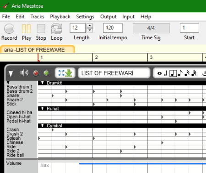Click the Open hi-hat label
Image resolution: width=206 pixels, height=173 pixels.
click(x=18, y=116)
